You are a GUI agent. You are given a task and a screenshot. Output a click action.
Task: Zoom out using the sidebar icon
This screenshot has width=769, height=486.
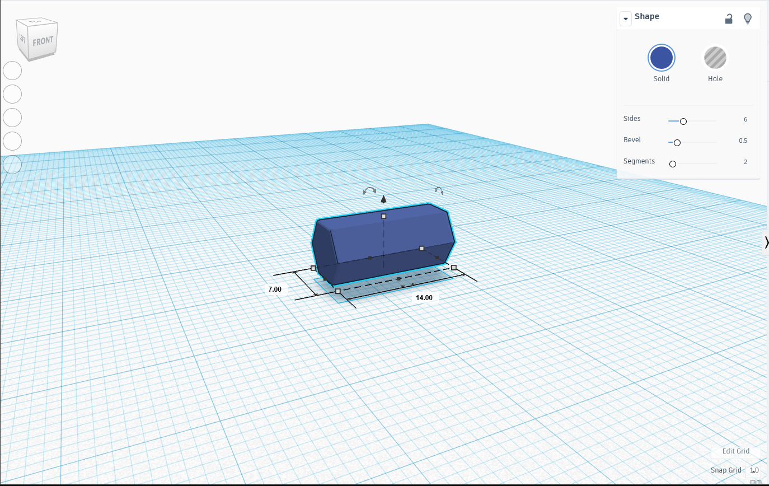coord(12,141)
